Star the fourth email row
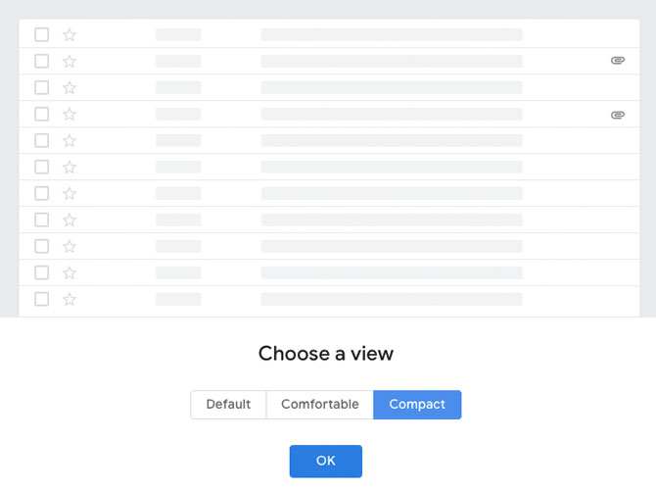656x490 pixels. coord(70,115)
